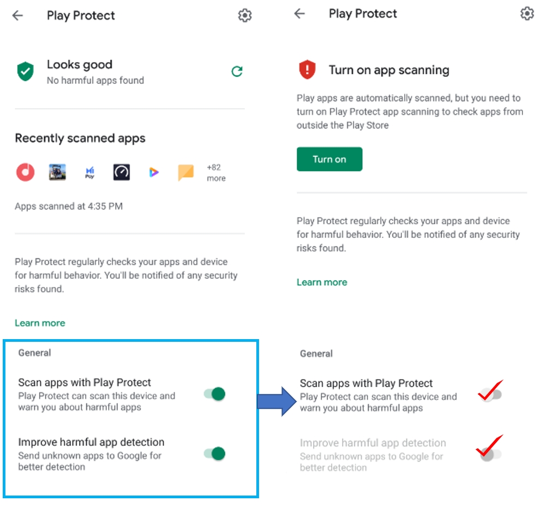Select the dark speedometer app icon
The width and height of the screenshot is (541, 507).
click(122, 172)
